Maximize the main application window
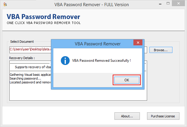This screenshot has width=187, height=127. (171, 4)
